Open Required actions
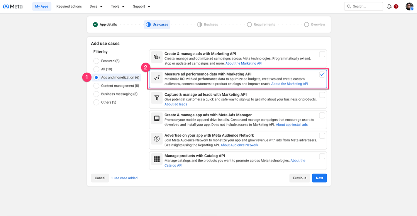The width and height of the screenshot is (417, 216). coord(69,7)
